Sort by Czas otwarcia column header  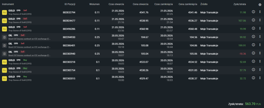(x=116, y=4)
